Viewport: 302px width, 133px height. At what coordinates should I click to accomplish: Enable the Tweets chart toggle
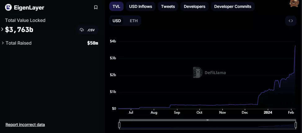pos(168,7)
